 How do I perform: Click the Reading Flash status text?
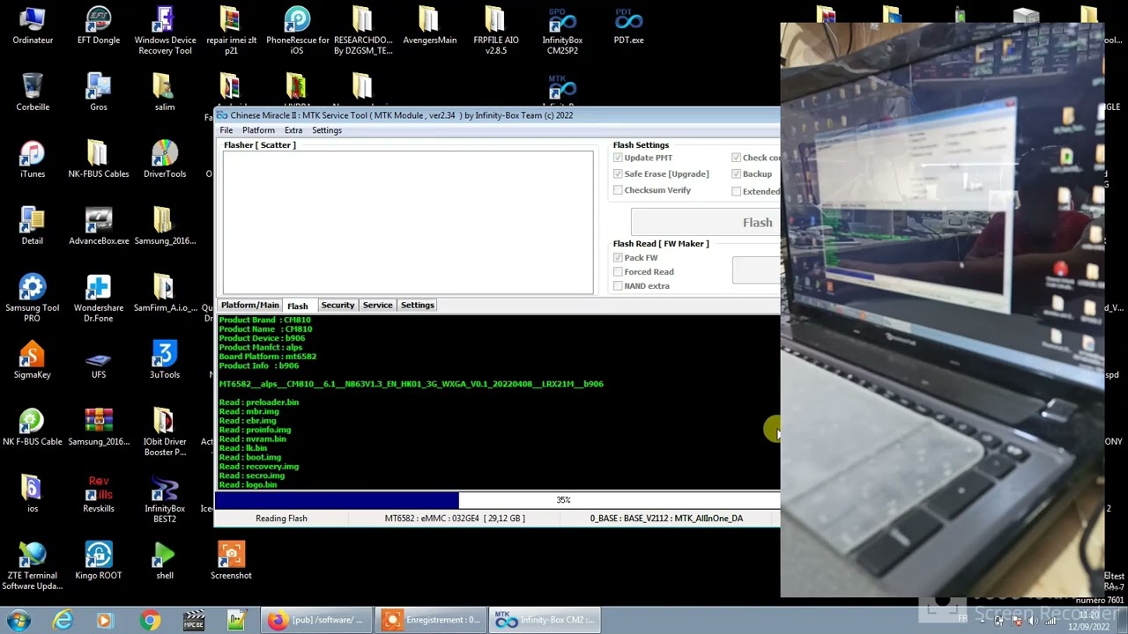click(281, 519)
